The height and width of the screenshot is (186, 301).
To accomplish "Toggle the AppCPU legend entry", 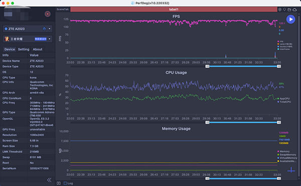I will pyautogui.click(x=283, y=99).
